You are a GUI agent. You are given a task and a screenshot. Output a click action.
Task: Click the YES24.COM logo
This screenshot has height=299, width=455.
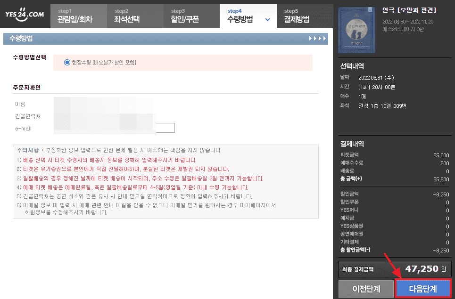point(25,15)
